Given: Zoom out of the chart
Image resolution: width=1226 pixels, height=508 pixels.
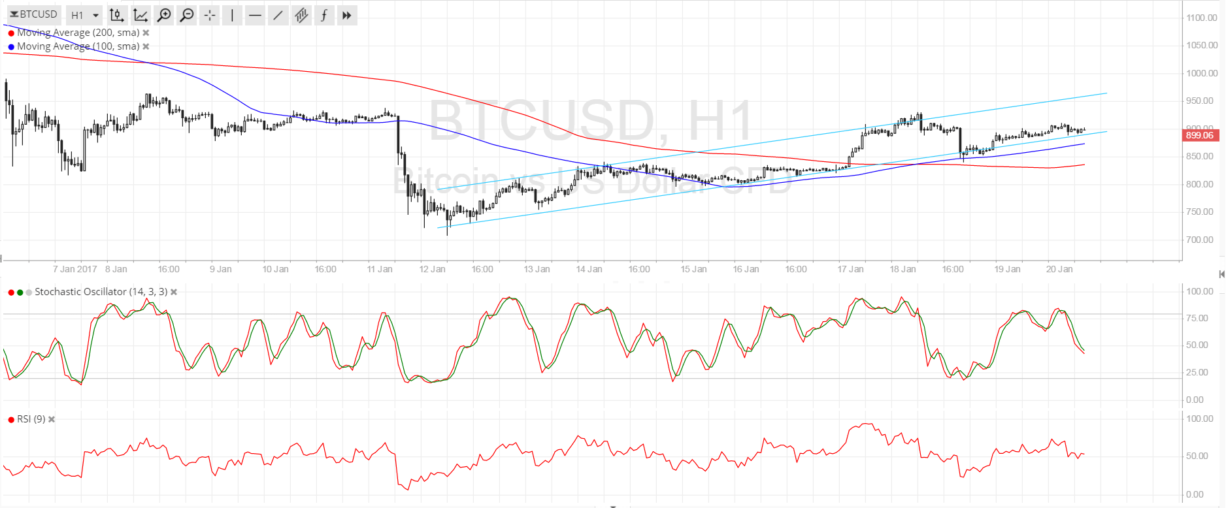Looking at the screenshot, I should (187, 15).
